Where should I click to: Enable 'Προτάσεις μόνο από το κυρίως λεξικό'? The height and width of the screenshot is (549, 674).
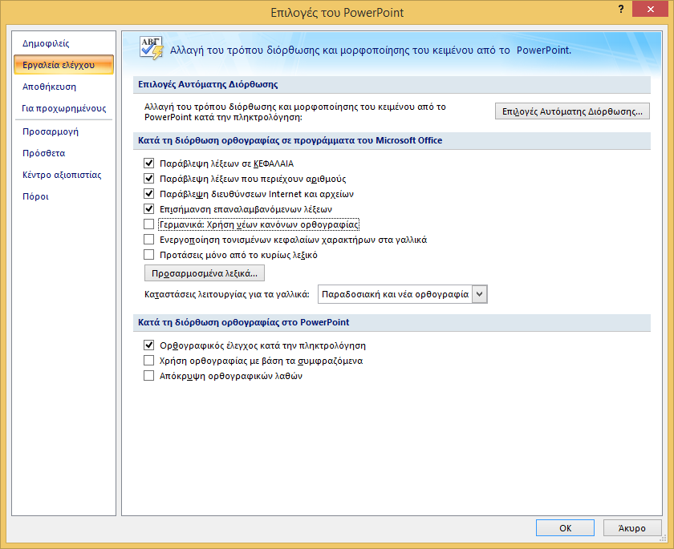click(x=148, y=255)
